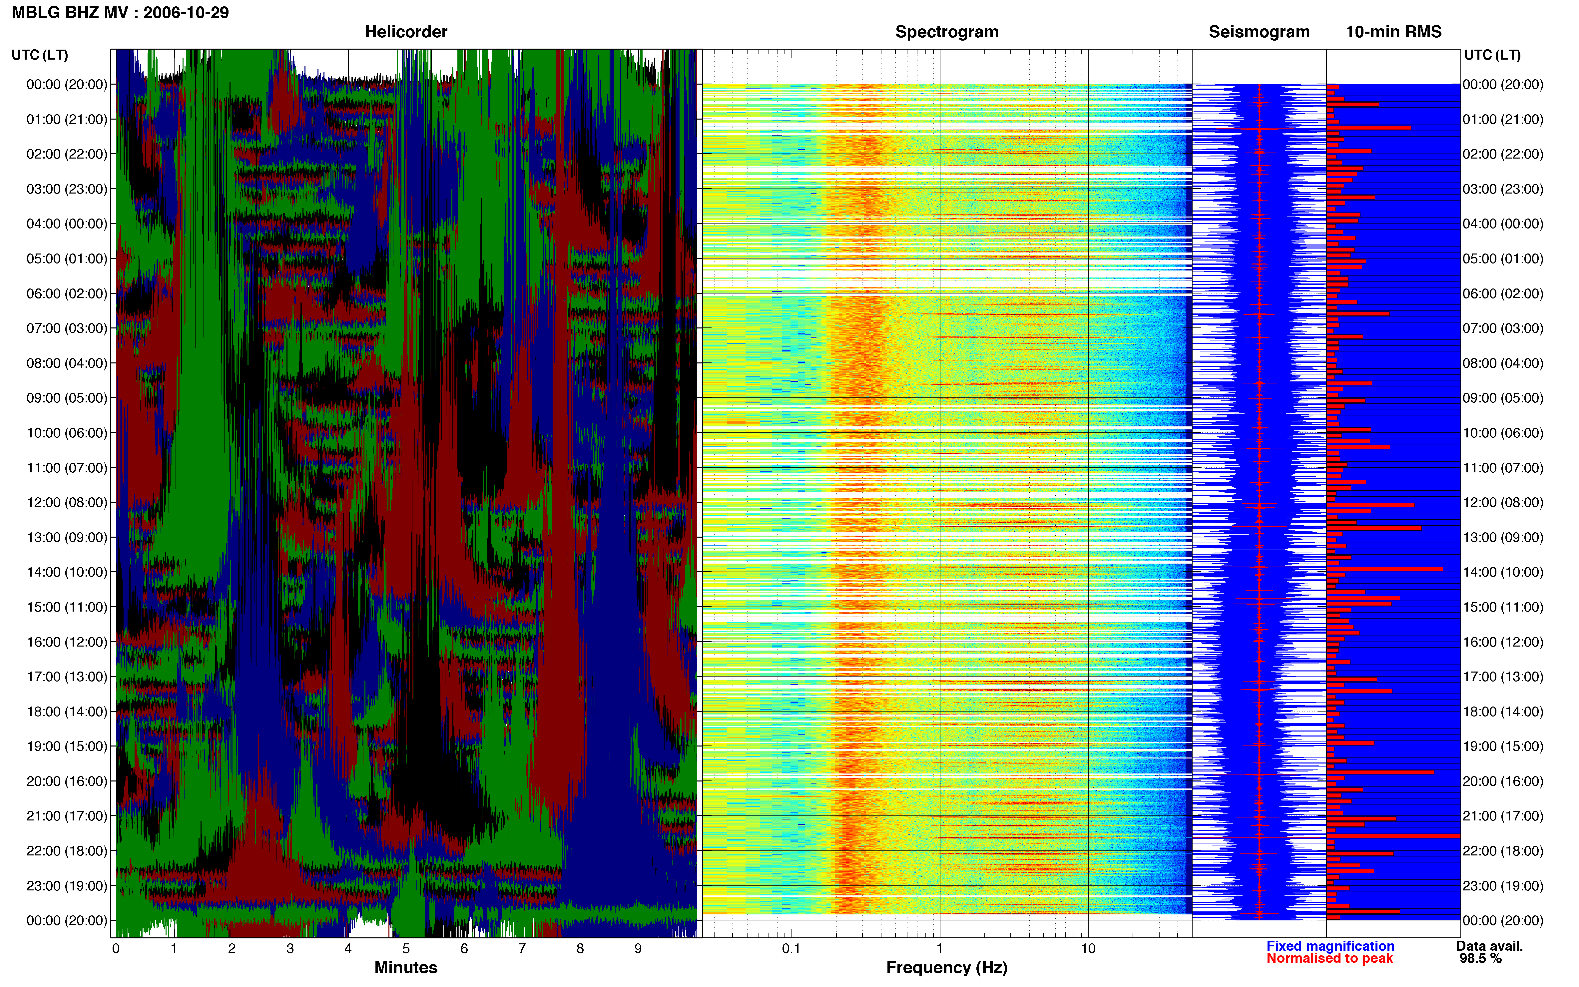Viewport: 1579px width, 987px height.
Task: Click "05:00 (01:00)" on the right time axis
Action: (1503, 258)
